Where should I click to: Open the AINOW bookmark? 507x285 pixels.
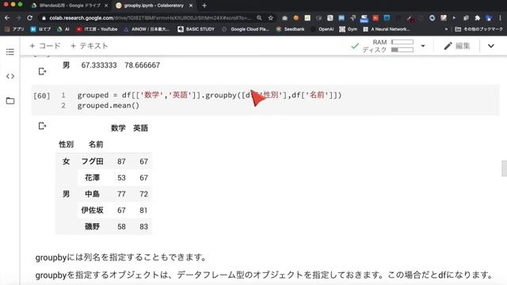point(147,29)
